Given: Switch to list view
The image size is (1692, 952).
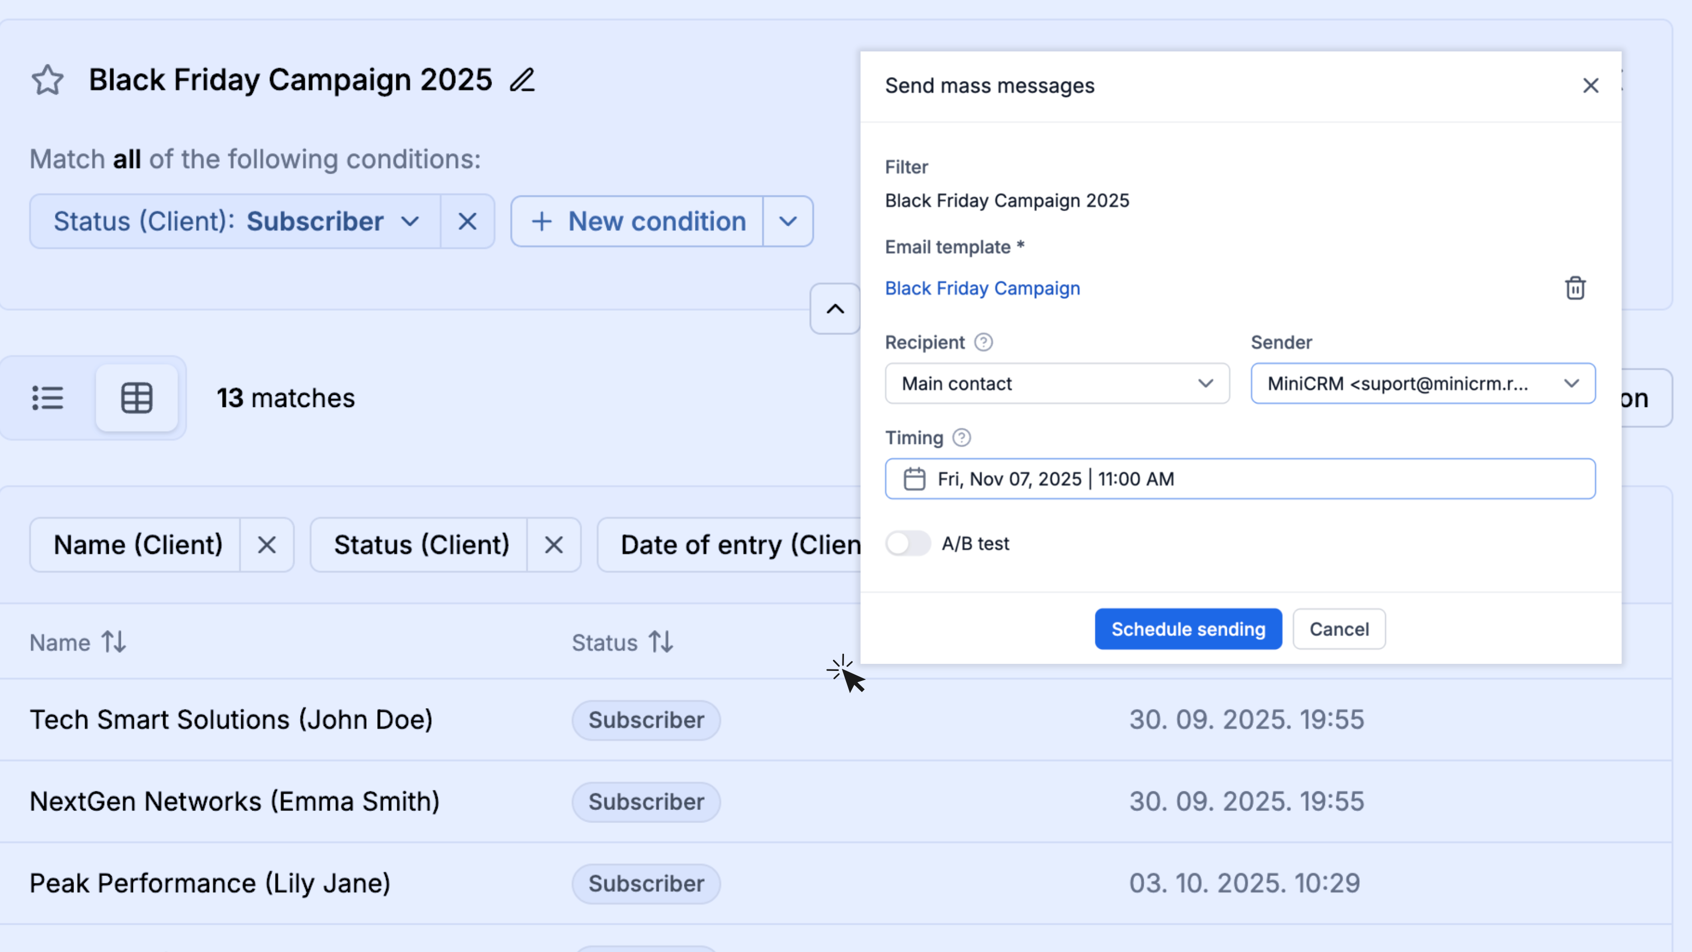Looking at the screenshot, I should (x=48, y=397).
